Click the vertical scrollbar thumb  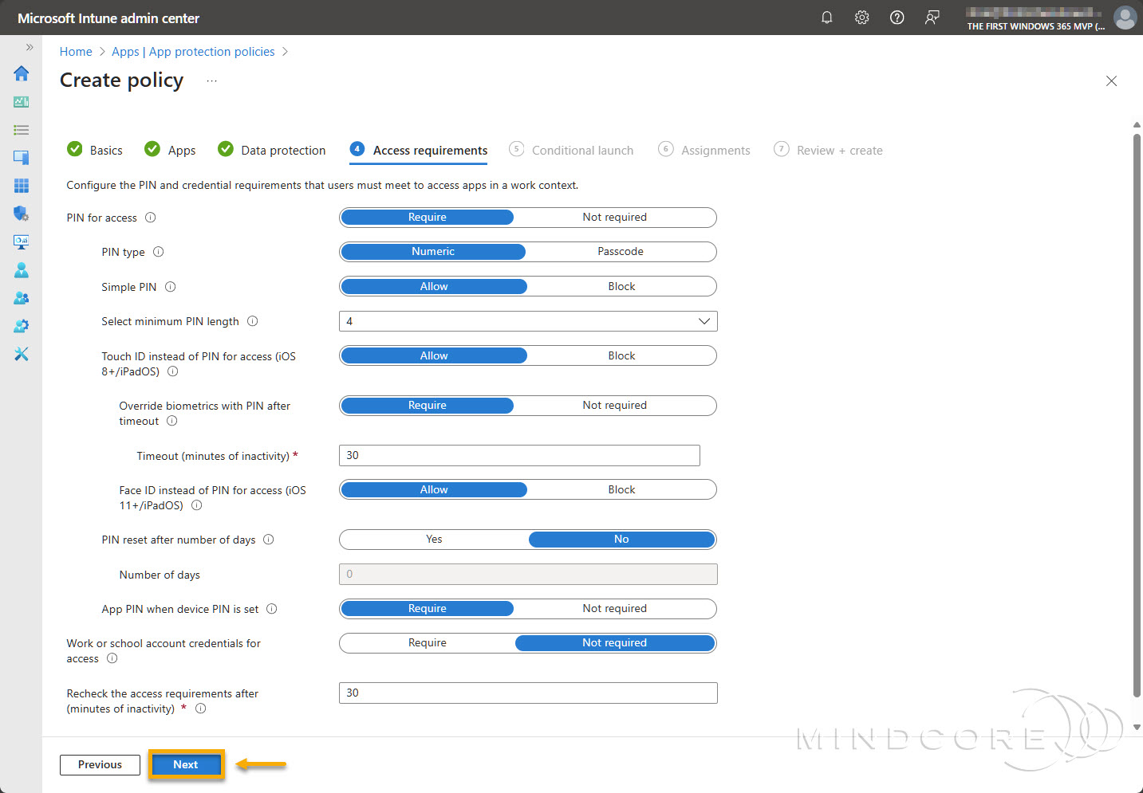click(x=1137, y=414)
